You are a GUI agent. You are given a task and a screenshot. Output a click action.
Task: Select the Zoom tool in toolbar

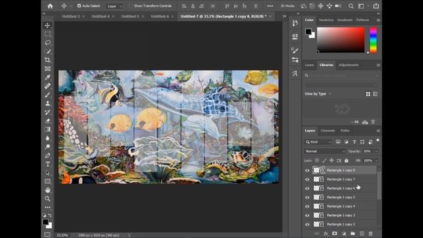tap(48, 198)
